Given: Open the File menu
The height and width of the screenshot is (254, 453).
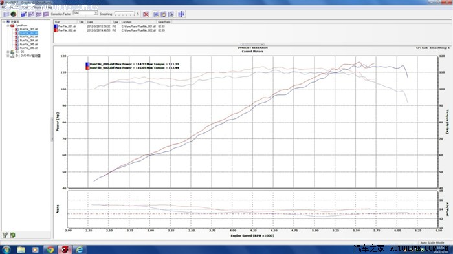Looking at the screenshot, I should click(x=4, y=8).
